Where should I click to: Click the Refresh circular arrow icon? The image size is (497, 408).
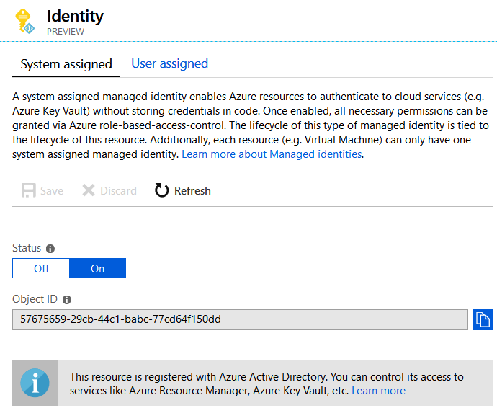click(161, 190)
